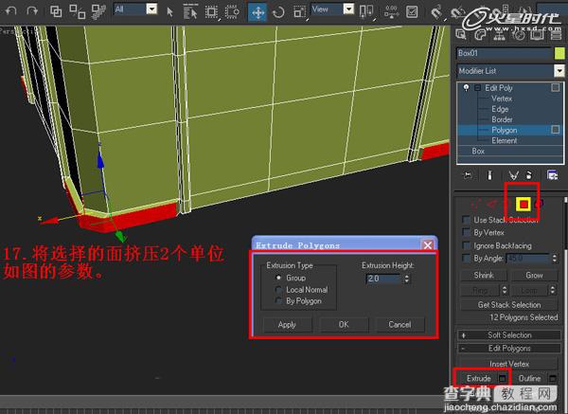Click the Get Stack Selection button

509,305
